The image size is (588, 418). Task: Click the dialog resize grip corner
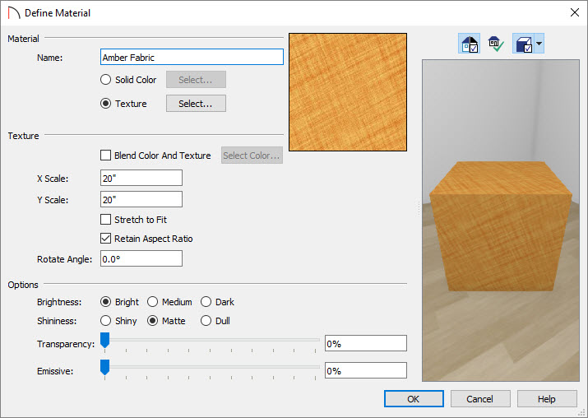[581, 412]
